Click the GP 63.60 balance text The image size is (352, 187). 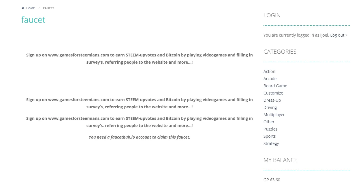click(x=272, y=180)
